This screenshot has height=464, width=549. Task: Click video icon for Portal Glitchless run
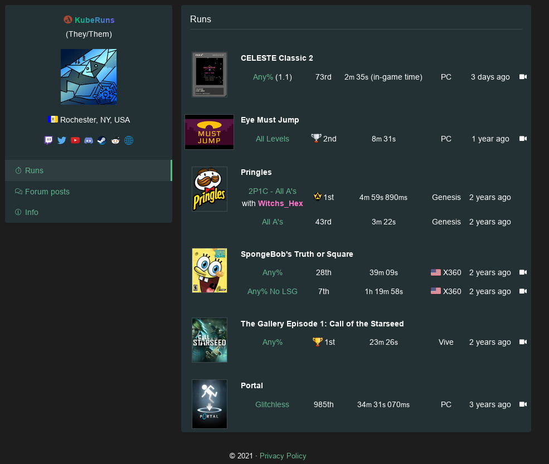pyautogui.click(x=523, y=404)
